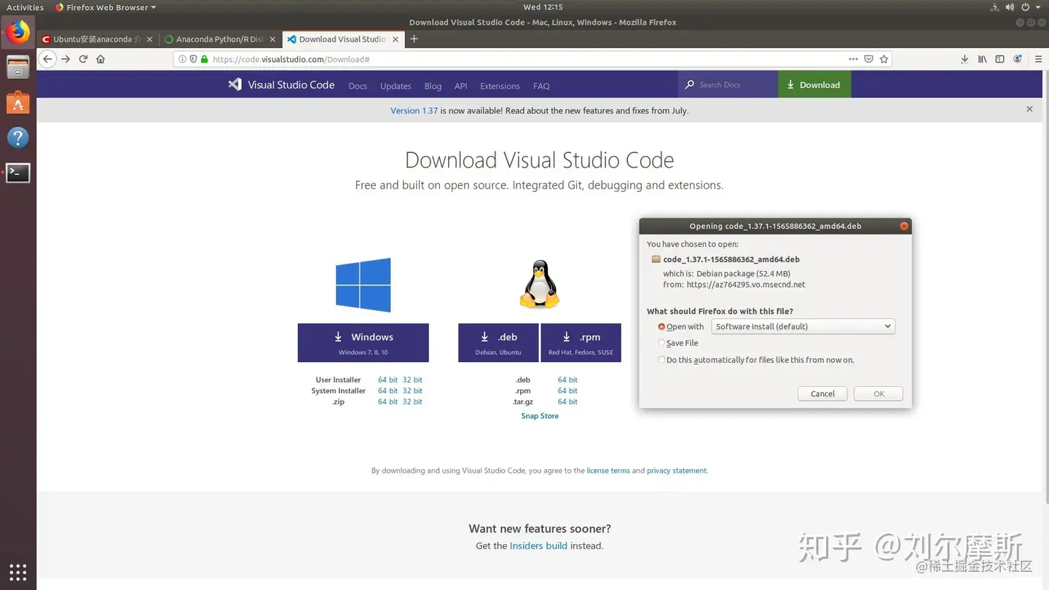The height and width of the screenshot is (590, 1049).
Task: Switch to the Ubuntu安装anaconda tab
Action: 98,39
